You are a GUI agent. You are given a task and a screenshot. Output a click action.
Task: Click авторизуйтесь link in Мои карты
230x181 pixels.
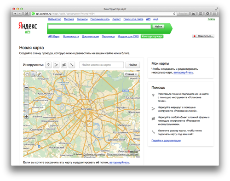184,73
